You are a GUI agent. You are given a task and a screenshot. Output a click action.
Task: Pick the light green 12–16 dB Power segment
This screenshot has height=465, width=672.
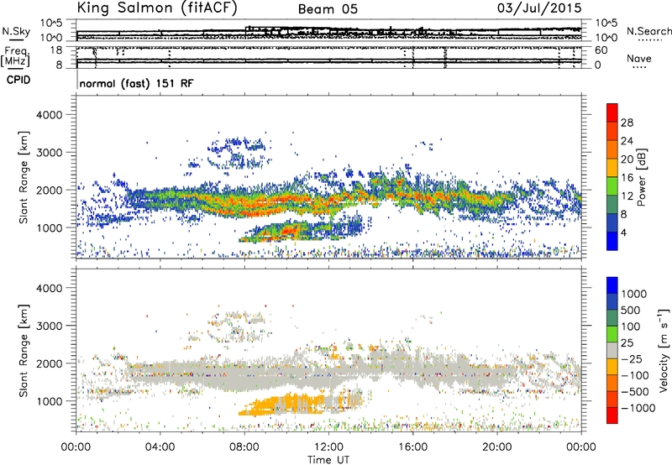click(612, 186)
